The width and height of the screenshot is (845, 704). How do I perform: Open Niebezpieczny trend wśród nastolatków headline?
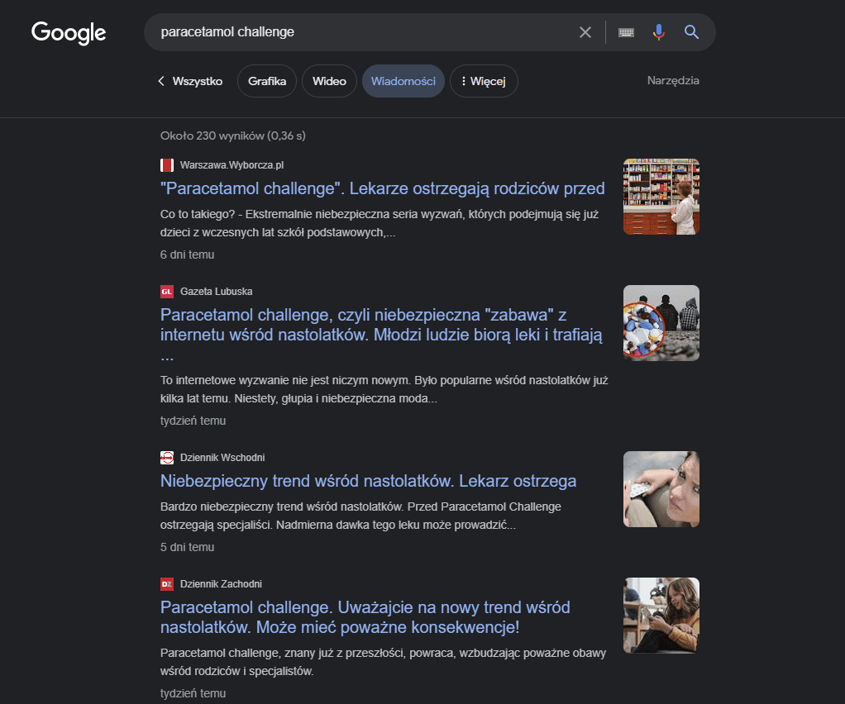(368, 480)
